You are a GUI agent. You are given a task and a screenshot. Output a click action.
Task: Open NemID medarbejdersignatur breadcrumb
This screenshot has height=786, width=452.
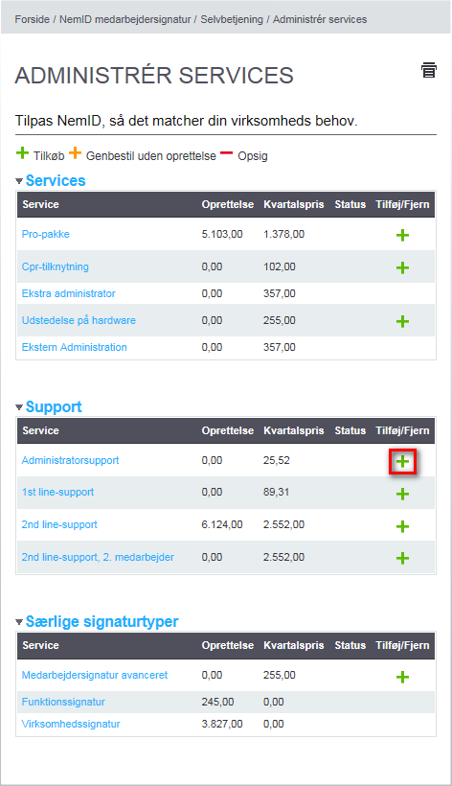[x=125, y=19]
